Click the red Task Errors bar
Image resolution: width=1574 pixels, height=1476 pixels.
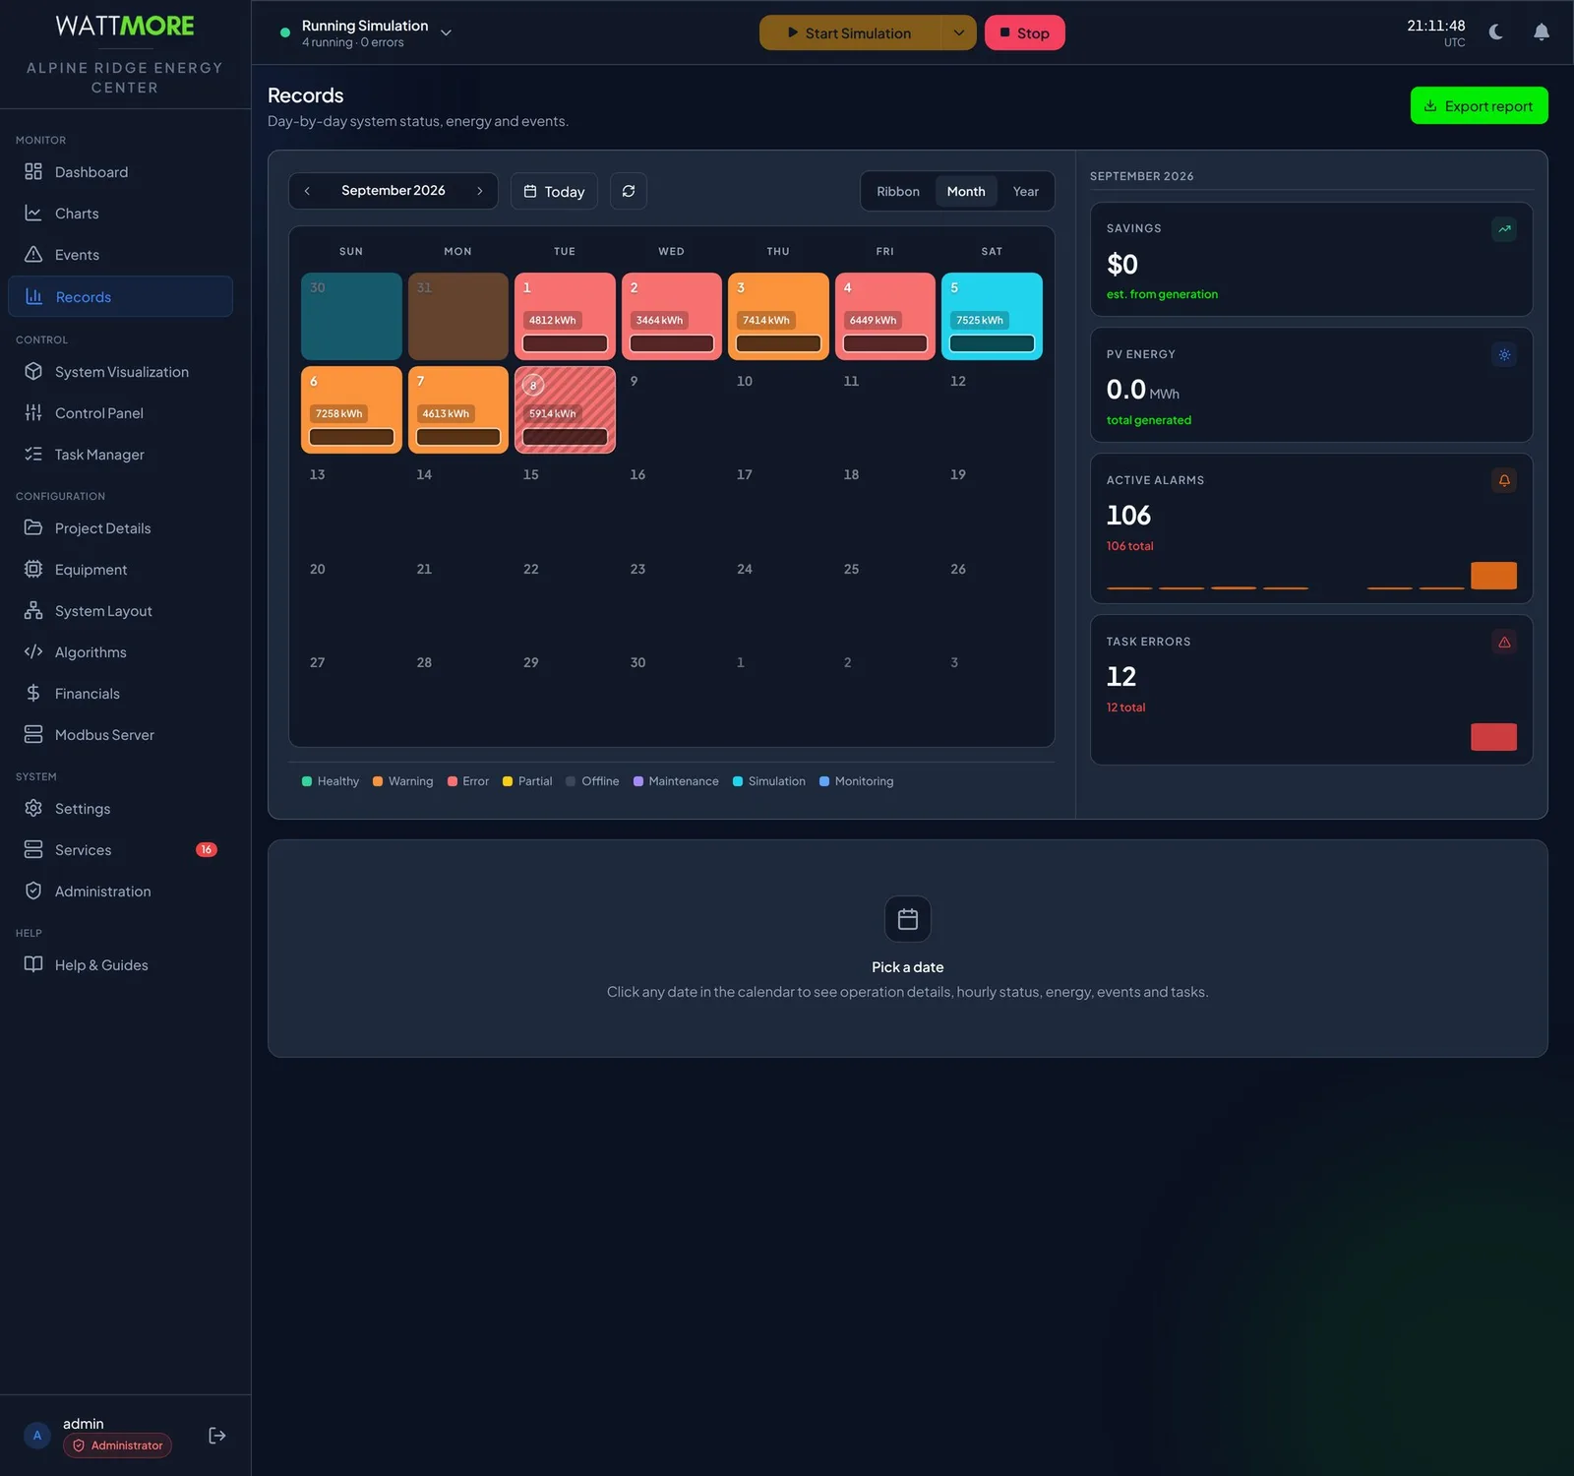click(x=1493, y=737)
